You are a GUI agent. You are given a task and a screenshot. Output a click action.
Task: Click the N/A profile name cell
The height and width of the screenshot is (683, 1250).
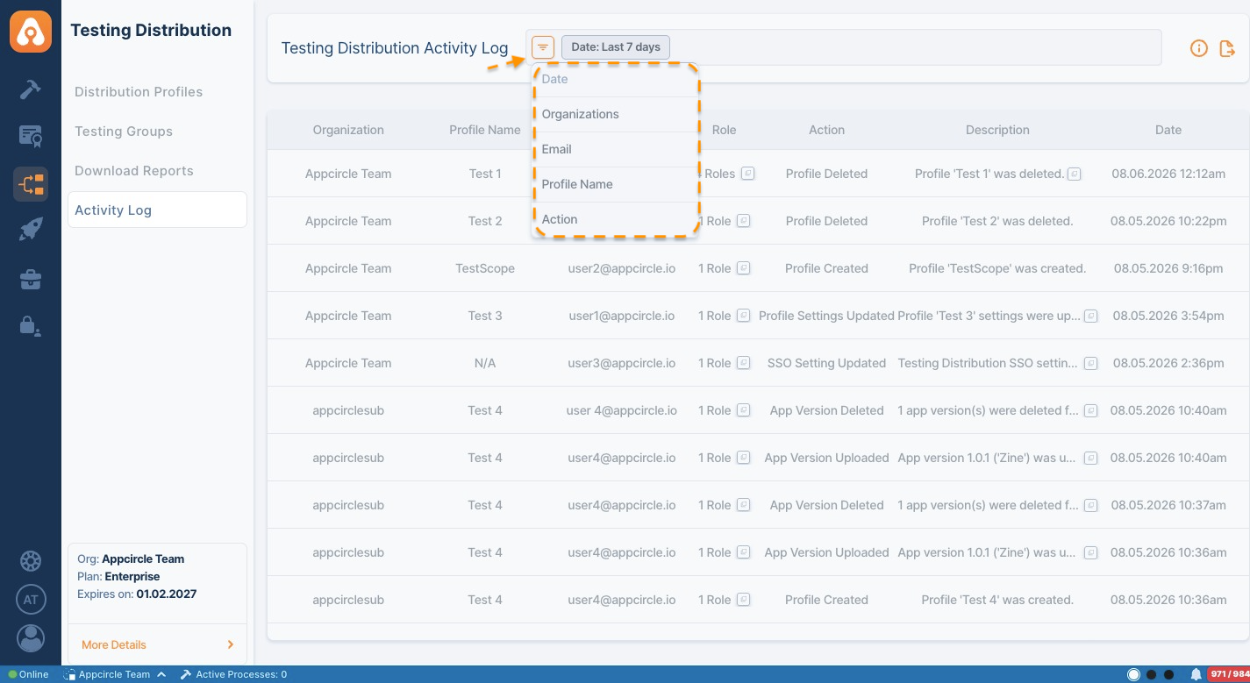tap(485, 363)
